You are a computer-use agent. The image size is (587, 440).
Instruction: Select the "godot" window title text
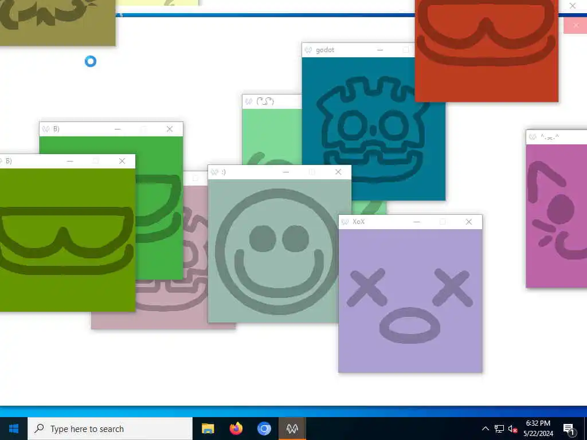(325, 50)
